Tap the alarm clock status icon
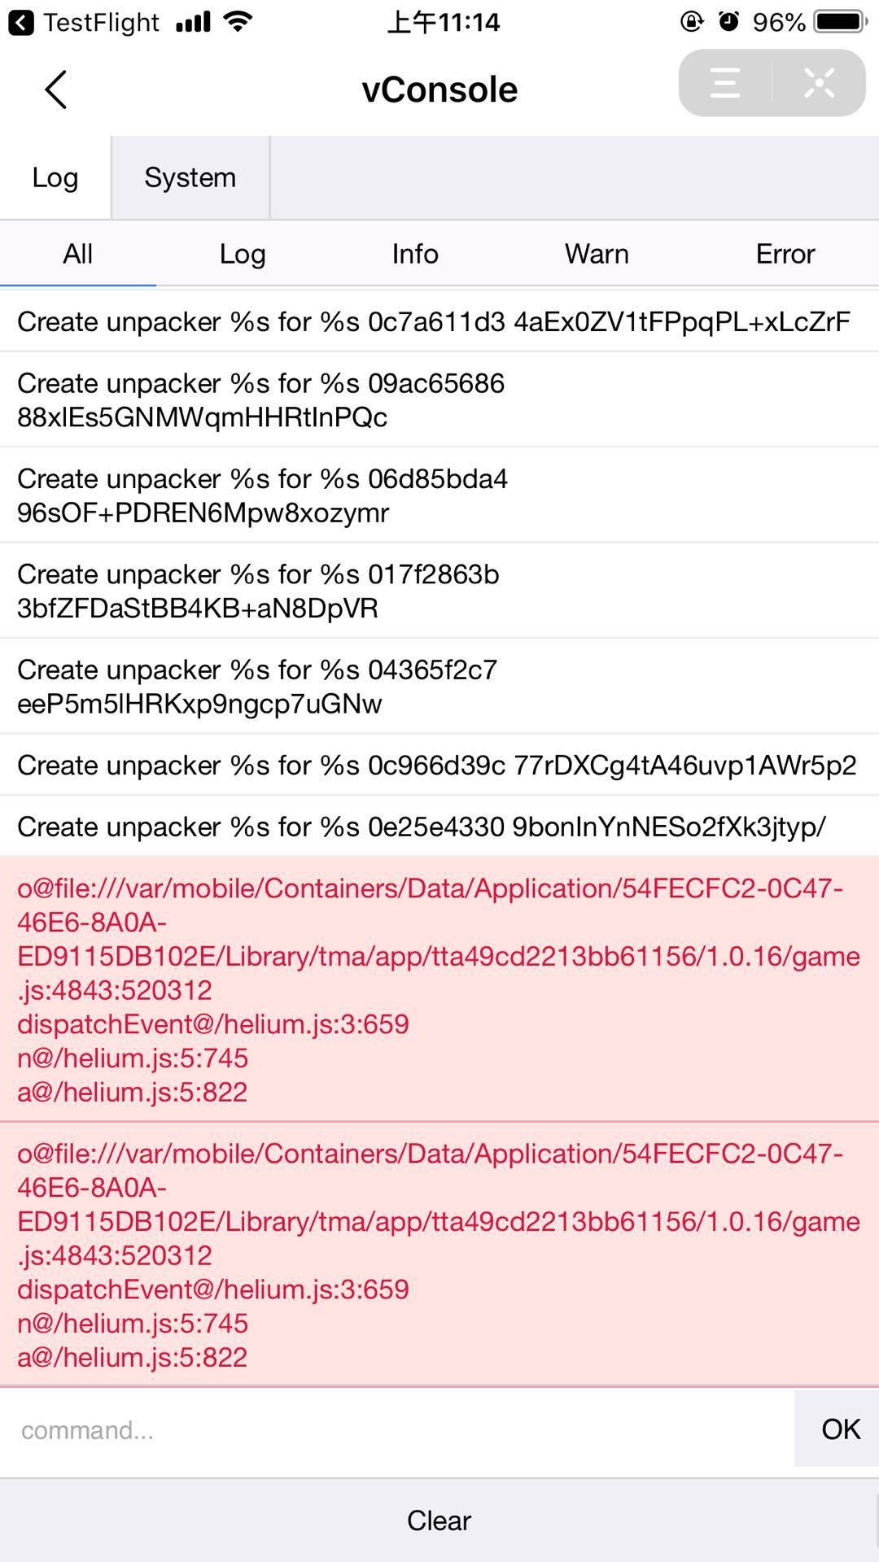Screen dimensions: 879x1562 tap(728, 22)
